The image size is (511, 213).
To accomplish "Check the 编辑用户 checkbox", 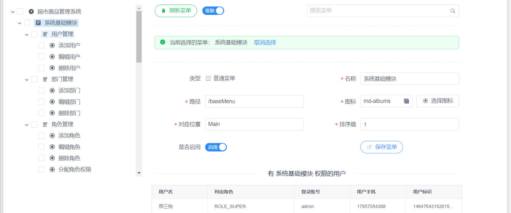I will click(41, 57).
